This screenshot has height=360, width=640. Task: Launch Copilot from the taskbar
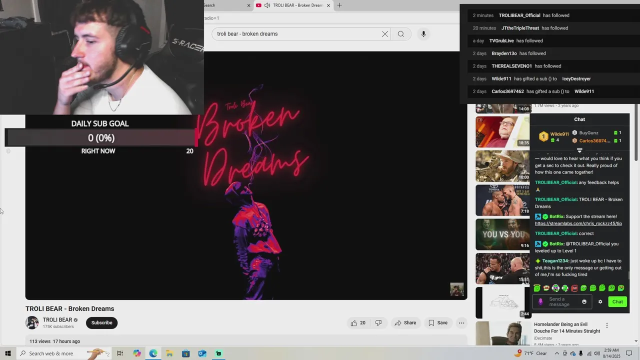pos(137,353)
